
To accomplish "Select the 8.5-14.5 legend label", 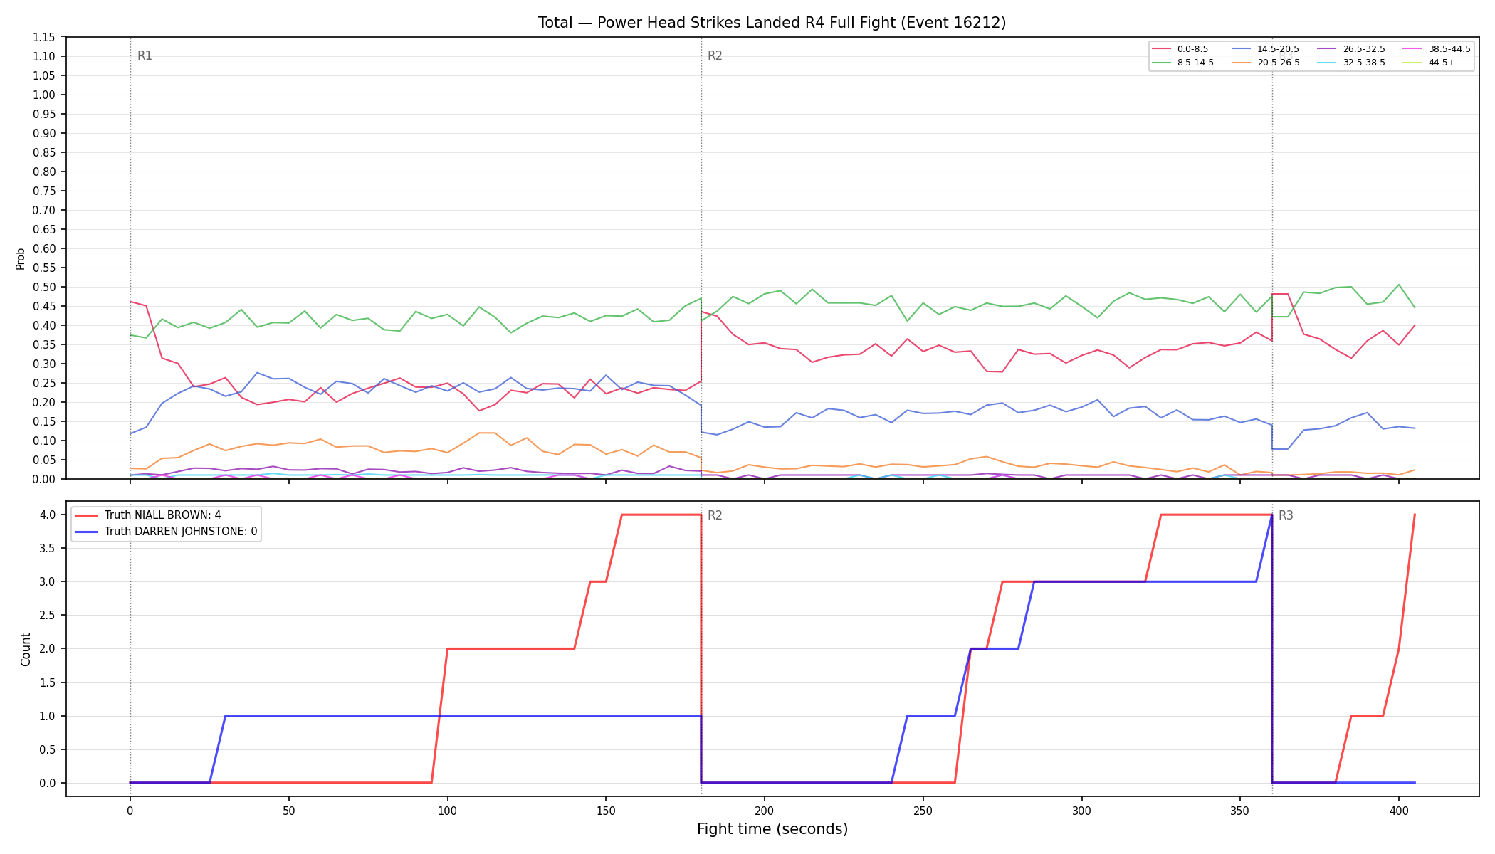I will coord(1195,63).
